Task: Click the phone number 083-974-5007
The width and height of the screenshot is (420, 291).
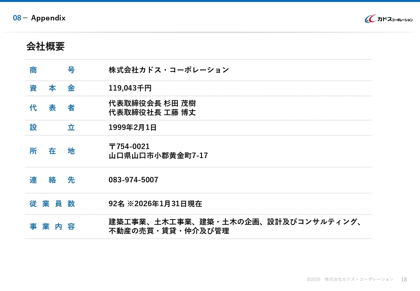Action: [133, 180]
